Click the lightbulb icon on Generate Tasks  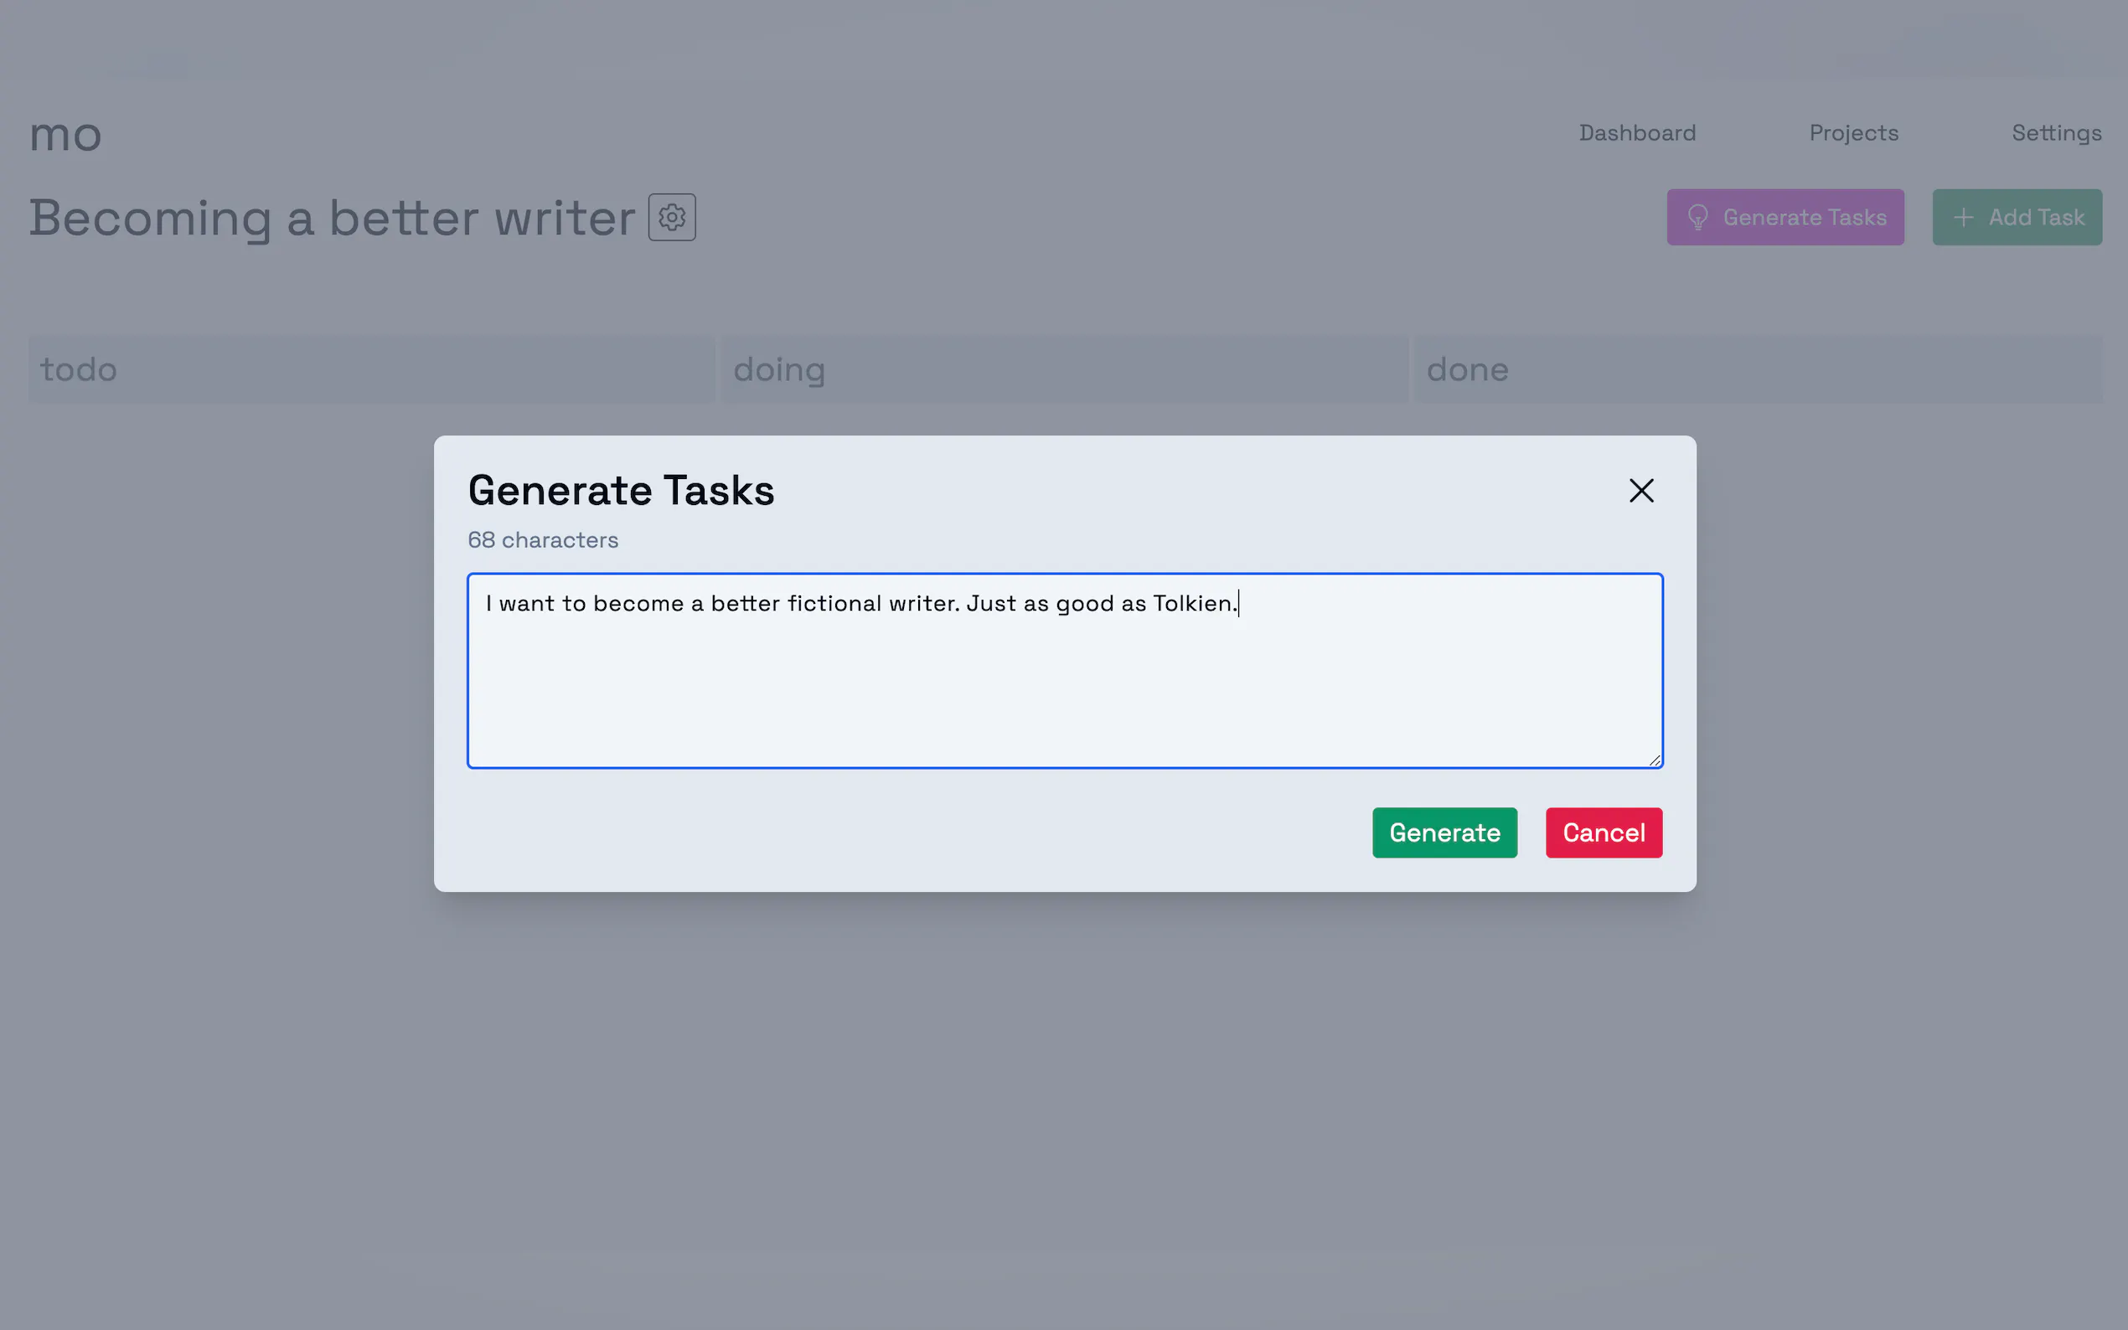pos(1698,217)
